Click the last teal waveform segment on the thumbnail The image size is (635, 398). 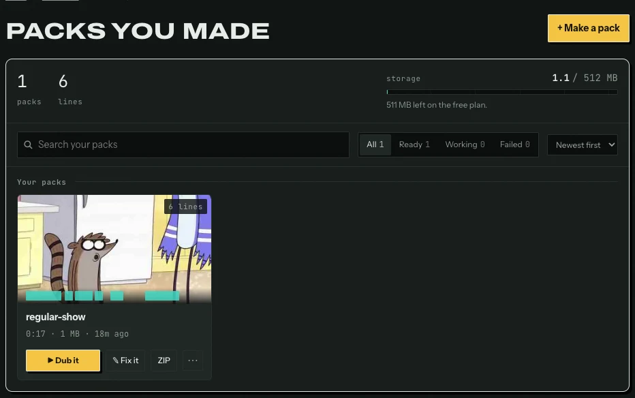click(162, 296)
